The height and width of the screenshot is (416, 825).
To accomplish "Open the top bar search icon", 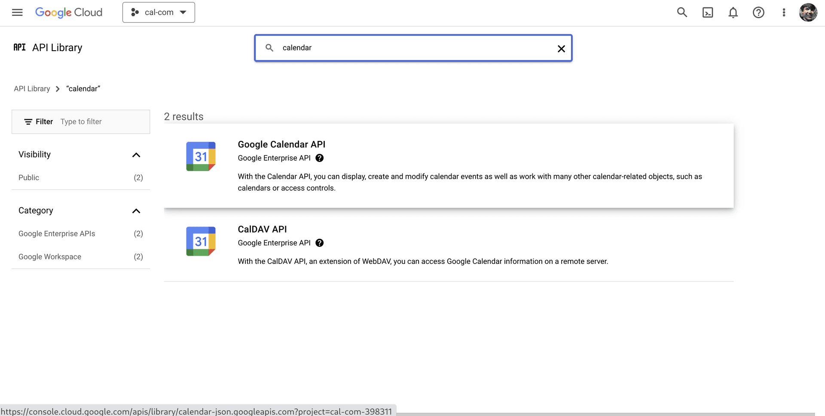I will [682, 12].
